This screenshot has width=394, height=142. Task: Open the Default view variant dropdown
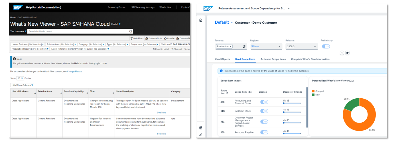tap(232, 23)
